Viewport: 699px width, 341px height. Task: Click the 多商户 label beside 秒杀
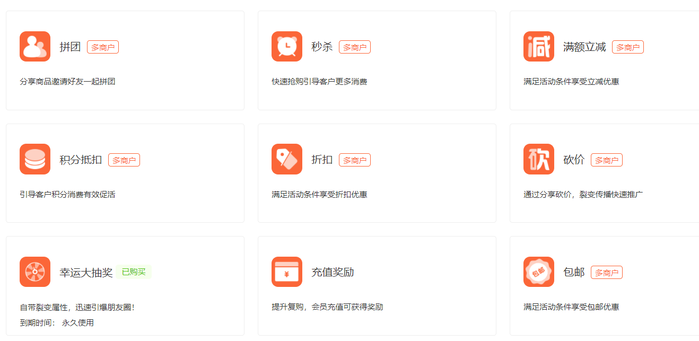[354, 47]
